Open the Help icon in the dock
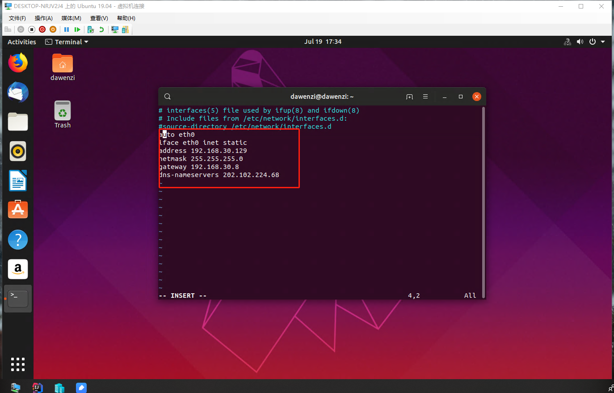The image size is (614, 393). [x=18, y=240]
